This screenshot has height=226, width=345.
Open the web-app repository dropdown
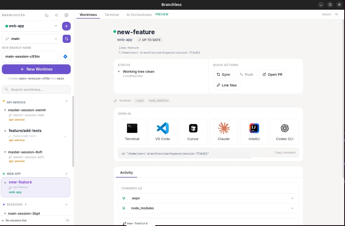[x=31, y=26]
